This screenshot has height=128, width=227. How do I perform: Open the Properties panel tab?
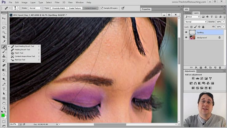146,9
